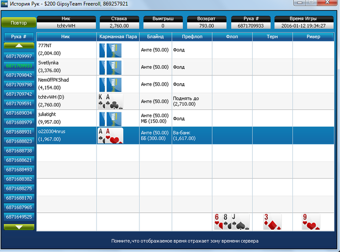Select player name Svetlynka
The height and width of the screenshot is (252, 340).
point(49,63)
